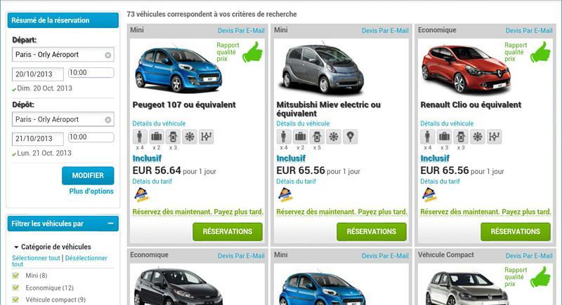Click GPS pin icon on Mitsubishi Miev card

(x=350, y=137)
